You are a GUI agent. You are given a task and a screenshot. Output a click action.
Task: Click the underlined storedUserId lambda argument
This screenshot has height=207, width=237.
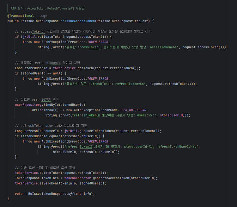tap(171, 116)
